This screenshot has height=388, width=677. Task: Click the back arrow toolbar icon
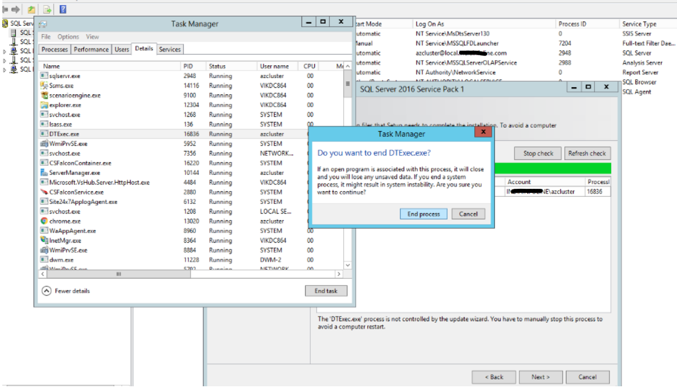(6, 9)
